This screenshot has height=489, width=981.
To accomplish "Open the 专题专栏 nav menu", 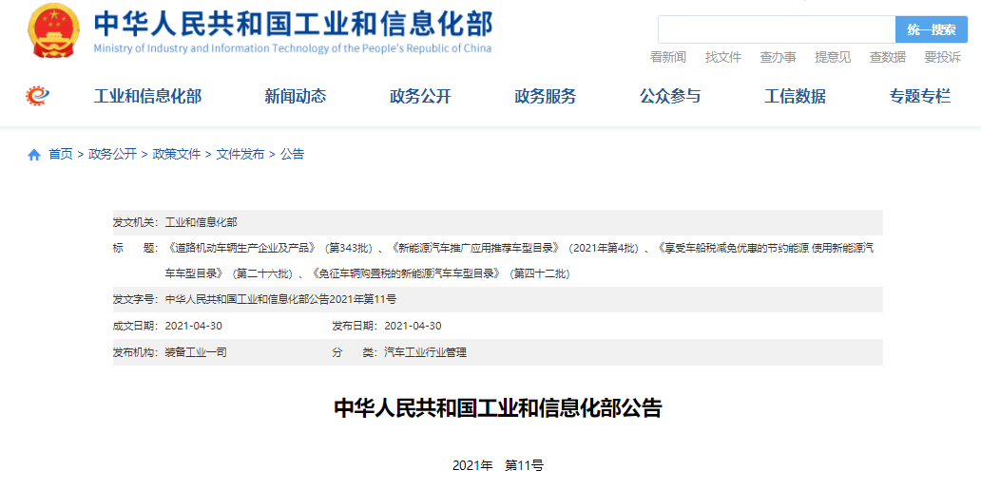I will [x=920, y=96].
